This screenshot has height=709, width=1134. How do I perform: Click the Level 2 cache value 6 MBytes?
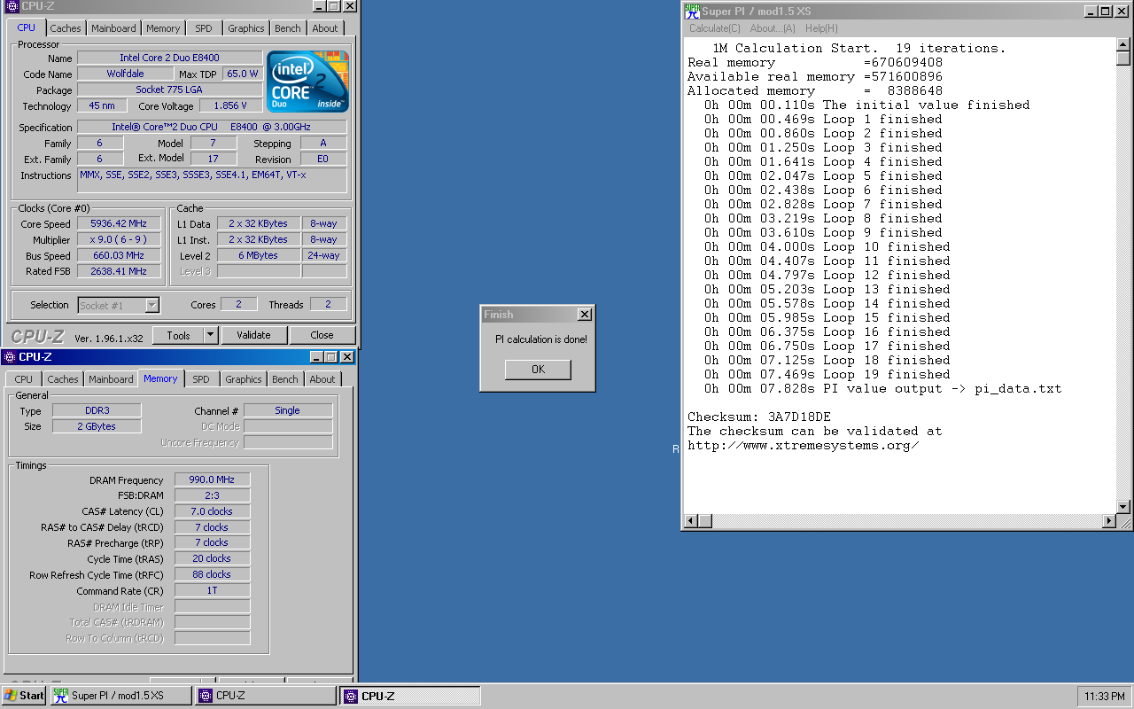click(x=258, y=256)
